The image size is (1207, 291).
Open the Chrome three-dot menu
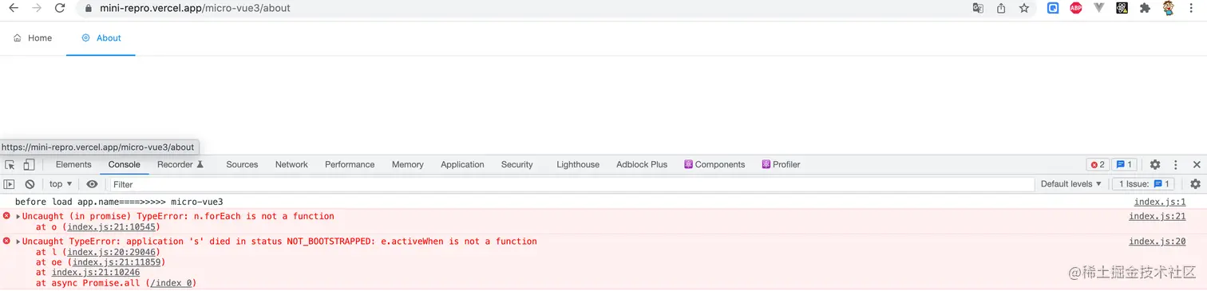point(1192,8)
